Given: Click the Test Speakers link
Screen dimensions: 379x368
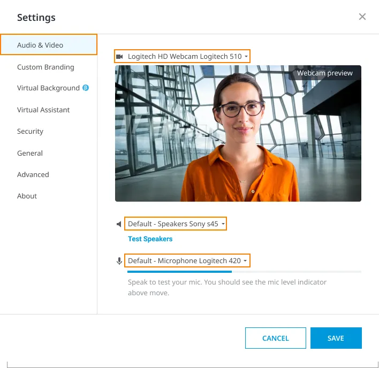Looking at the screenshot, I should click(x=150, y=239).
